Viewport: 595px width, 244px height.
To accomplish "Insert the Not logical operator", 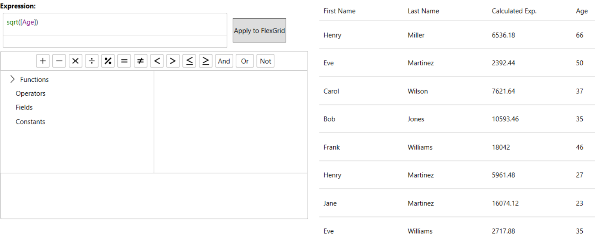I will click(x=266, y=61).
